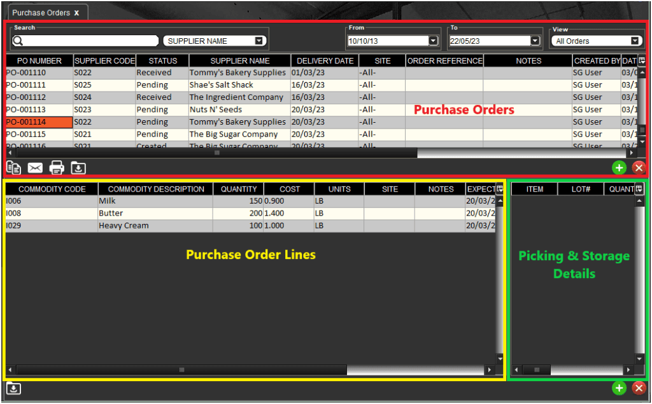
Task: Click the ITEM column header
Action: point(535,189)
